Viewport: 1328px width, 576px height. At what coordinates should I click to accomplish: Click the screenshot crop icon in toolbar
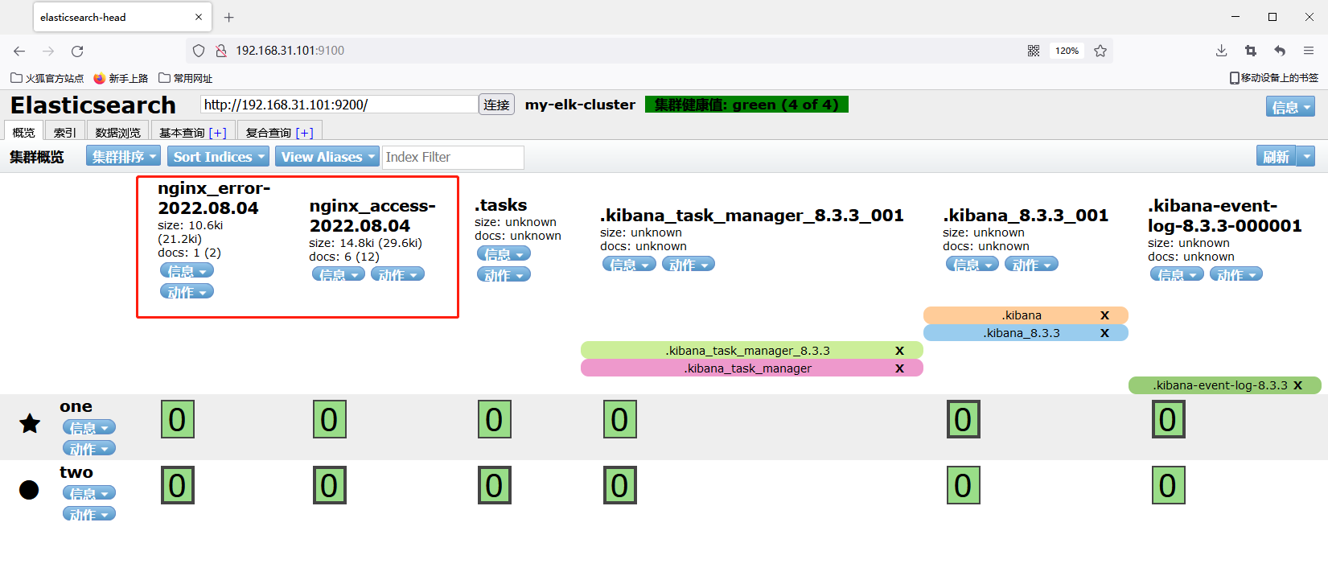(x=1250, y=51)
